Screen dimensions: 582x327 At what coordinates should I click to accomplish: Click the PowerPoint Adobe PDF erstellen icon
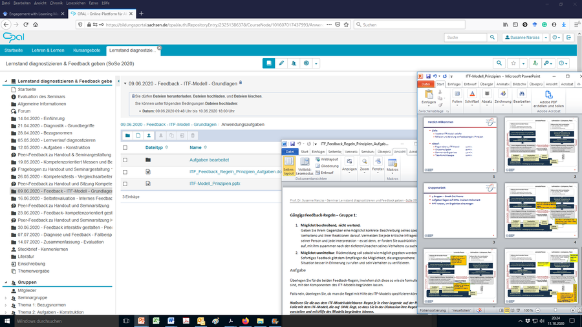(x=548, y=94)
